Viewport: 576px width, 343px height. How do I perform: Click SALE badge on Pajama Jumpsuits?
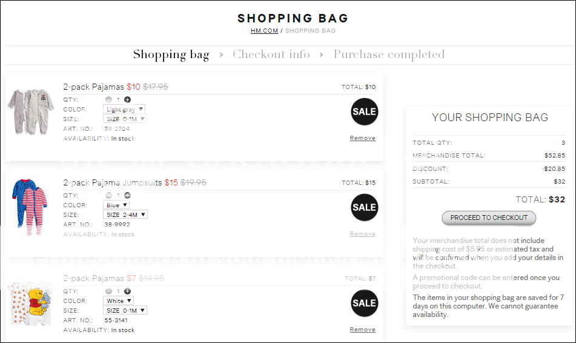click(x=365, y=207)
